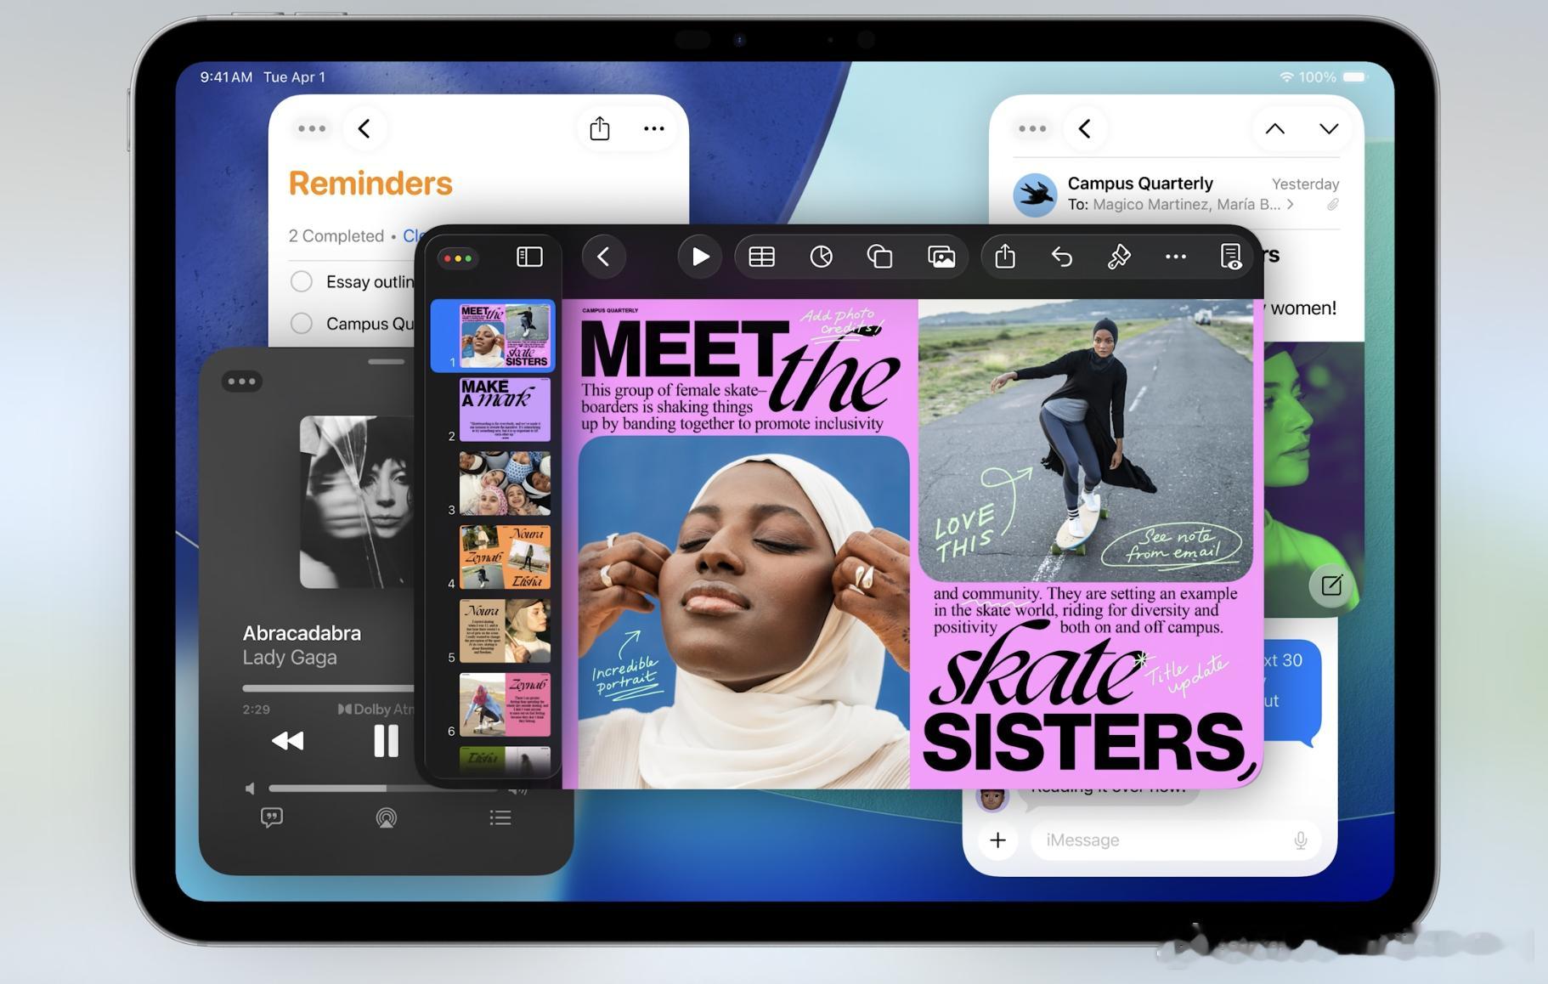Tap the battery status indicator

click(1355, 77)
